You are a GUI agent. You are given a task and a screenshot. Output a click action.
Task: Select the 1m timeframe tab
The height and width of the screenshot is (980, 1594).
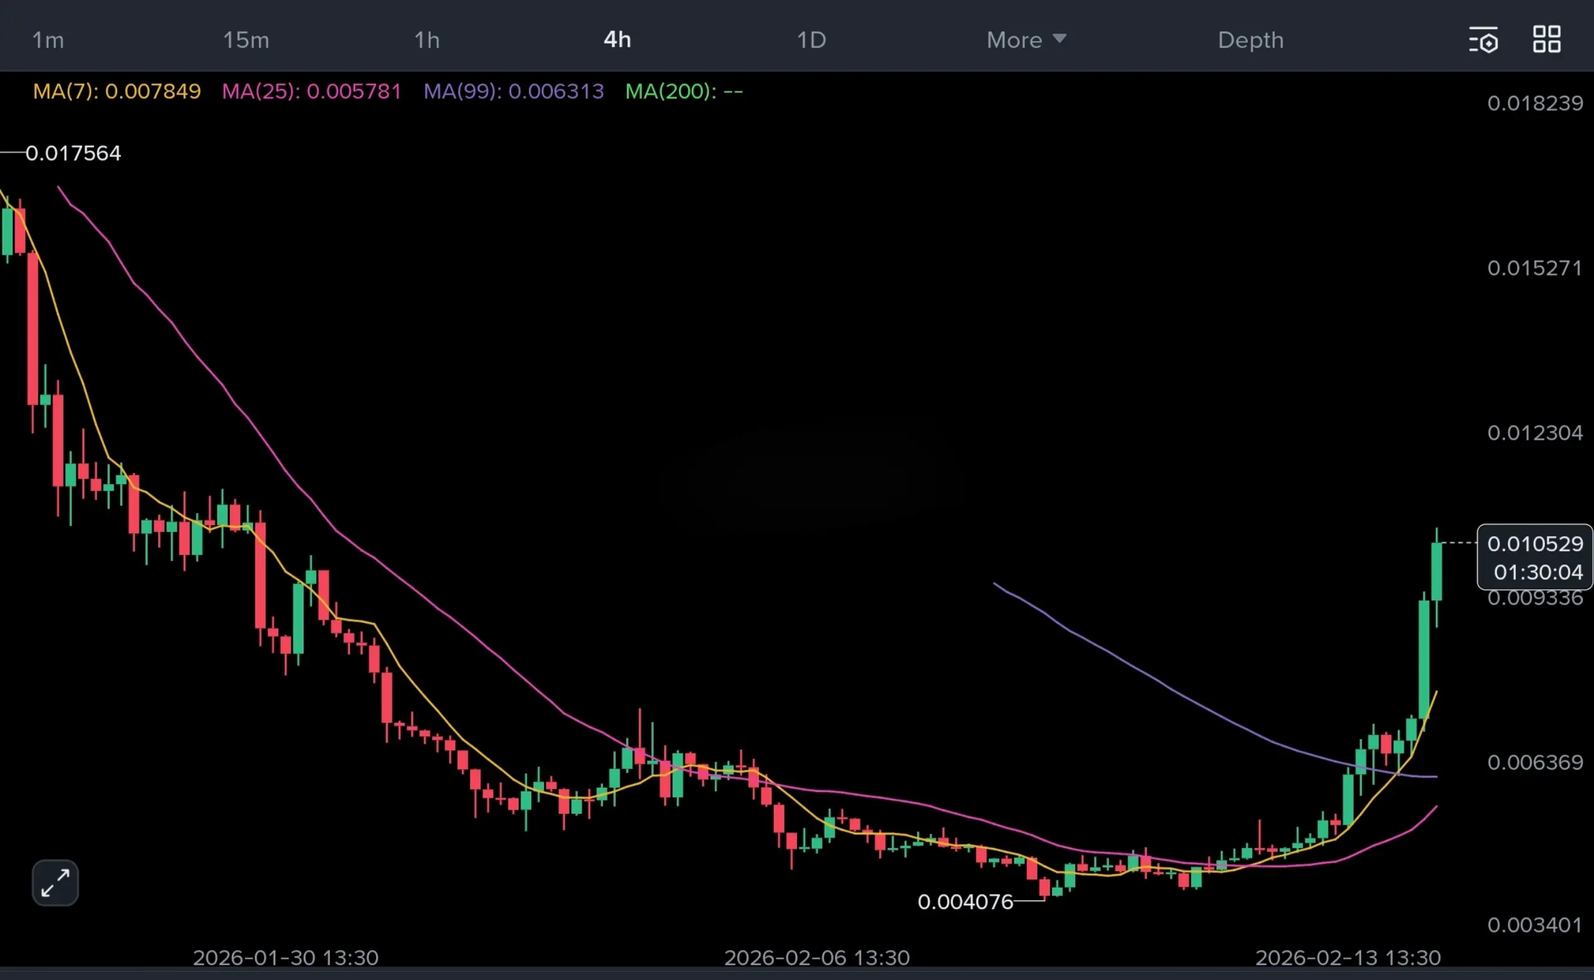pyautogui.click(x=48, y=40)
